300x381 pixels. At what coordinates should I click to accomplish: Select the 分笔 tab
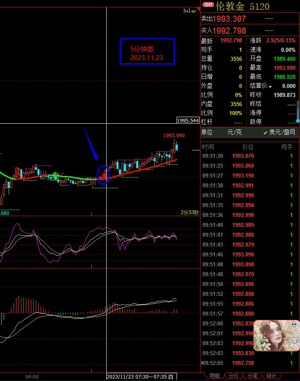(x=252, y=376)
